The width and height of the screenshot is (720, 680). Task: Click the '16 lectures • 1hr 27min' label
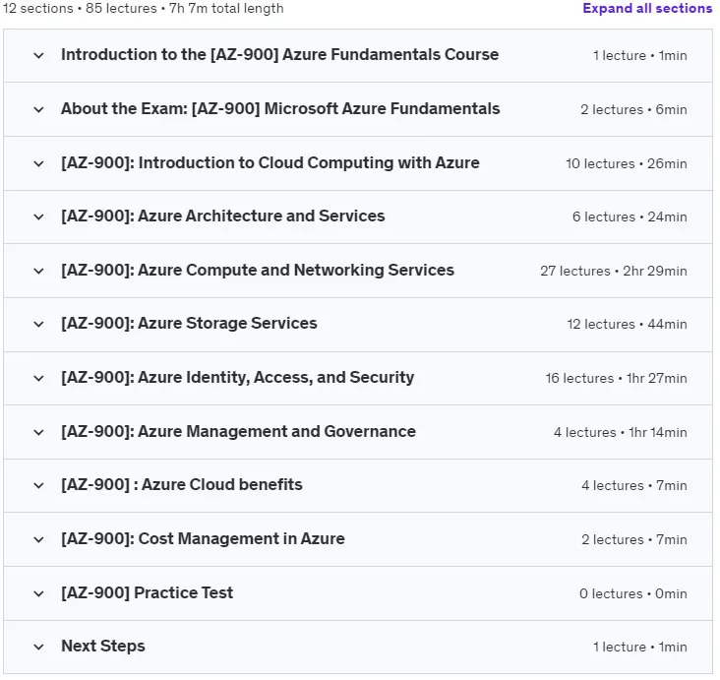click(x=616, y=379)
